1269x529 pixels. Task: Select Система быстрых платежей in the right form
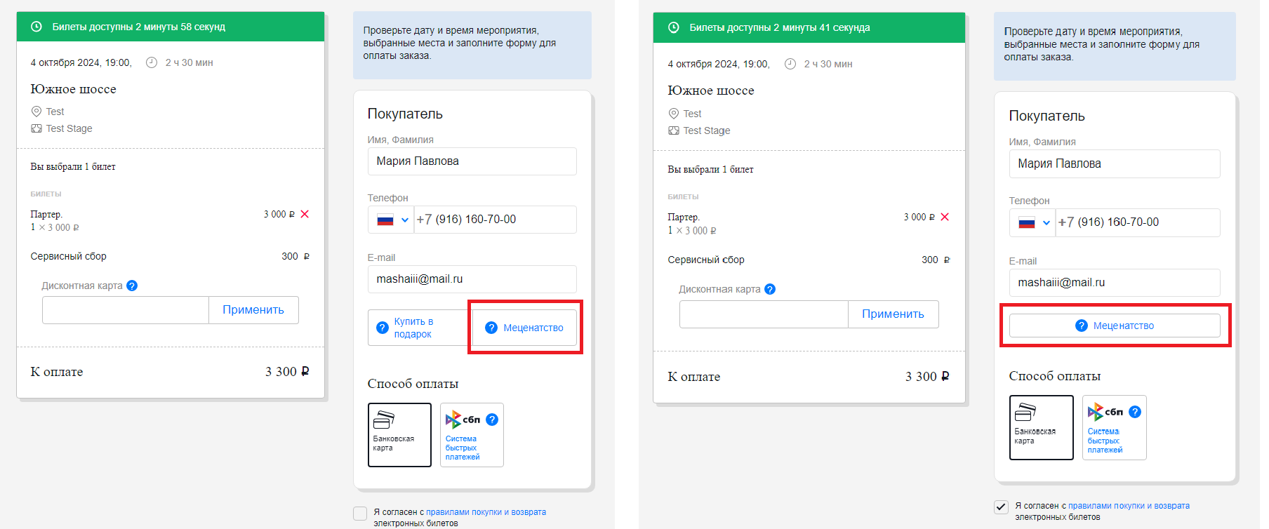tap(1114, 427)
